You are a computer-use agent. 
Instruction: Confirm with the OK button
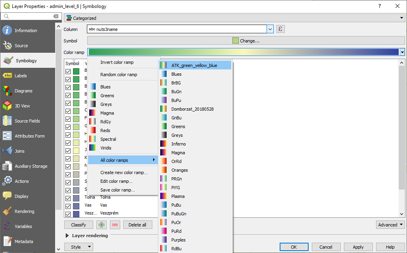(x=294, y=247)
